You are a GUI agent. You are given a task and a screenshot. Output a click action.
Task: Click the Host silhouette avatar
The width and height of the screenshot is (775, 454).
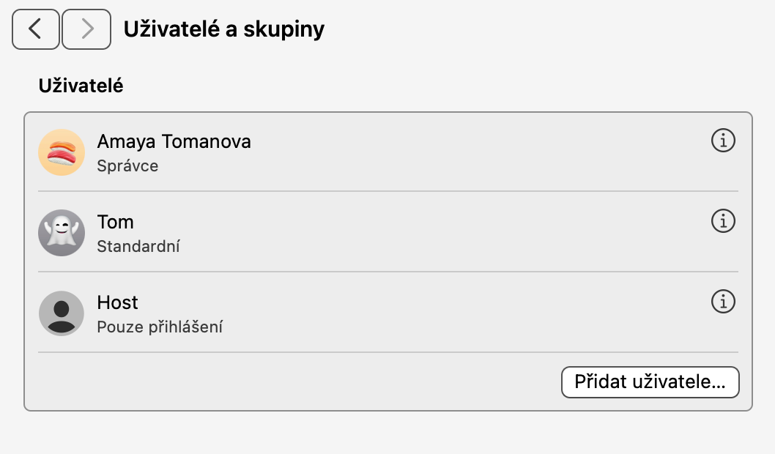62,313
